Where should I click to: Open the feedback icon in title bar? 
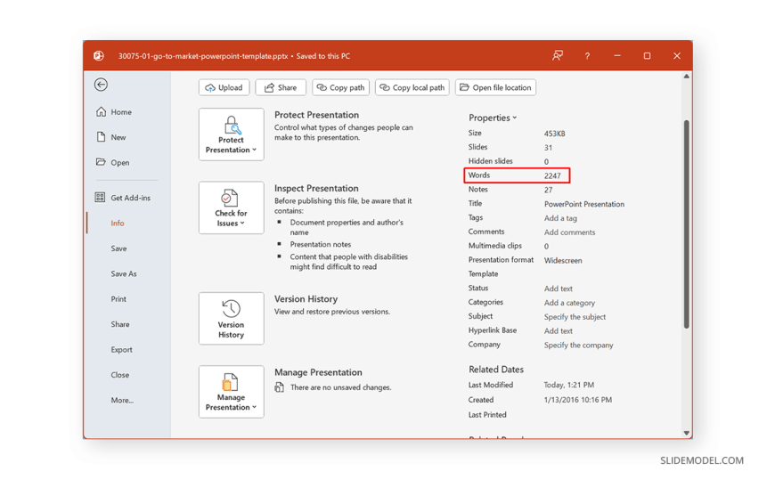click(x=558, y=55)
